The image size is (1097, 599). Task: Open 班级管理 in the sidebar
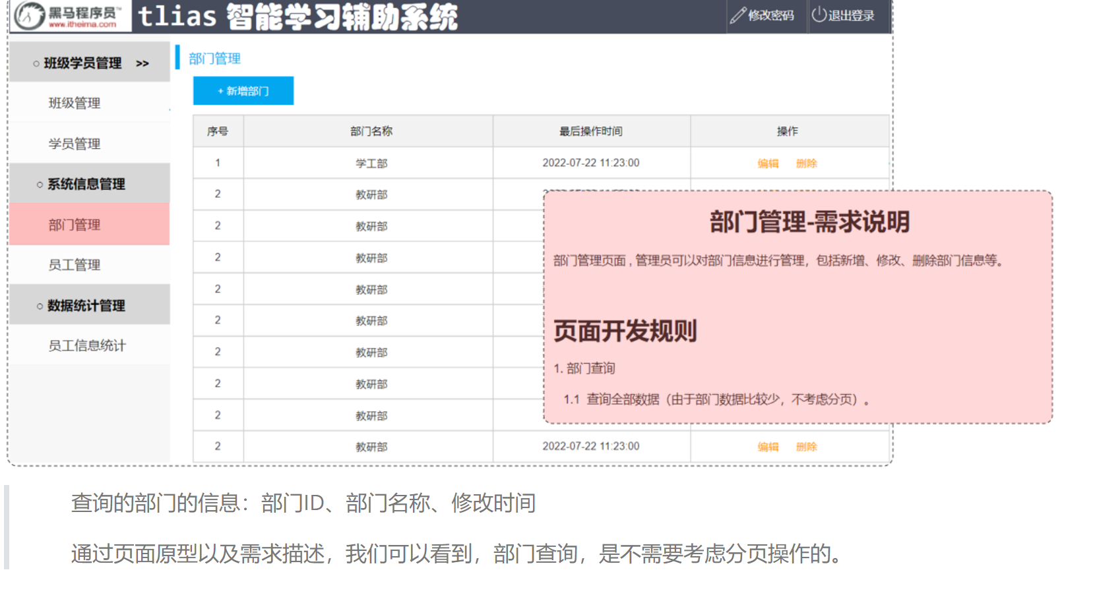pos(75,103)
